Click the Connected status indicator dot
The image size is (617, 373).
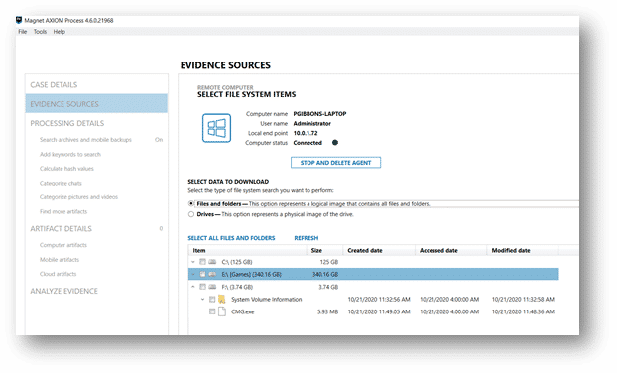click(335, 143)
